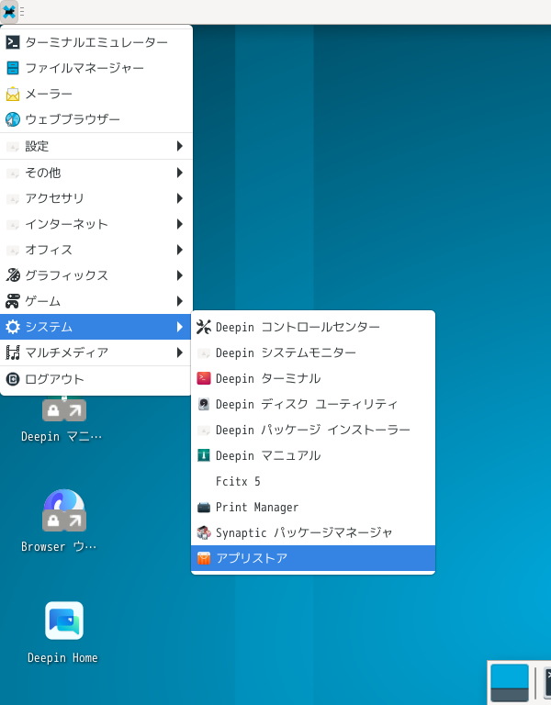Screen dimensions: 551x705
Task: Click arrow next to グラフィックス
Action: coord(180,275)
